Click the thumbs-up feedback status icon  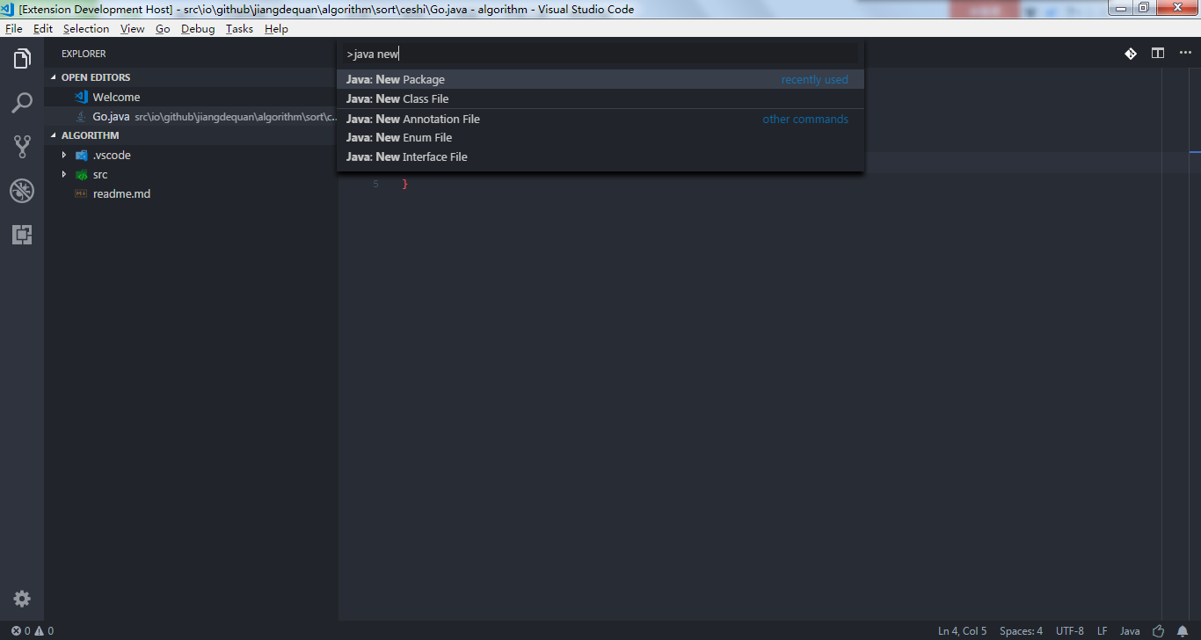tap(1159, 631)
